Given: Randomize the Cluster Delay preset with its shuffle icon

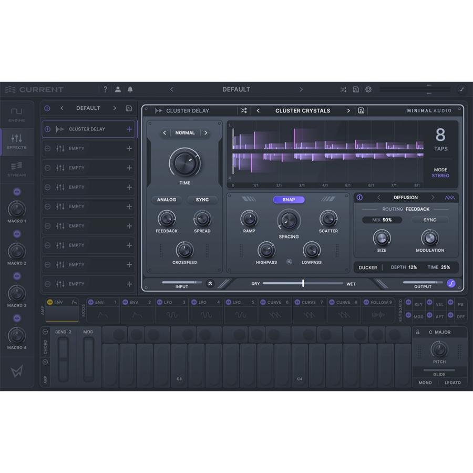Looking at the screenshot, I should pyautogui.click(x=244, y=111).
